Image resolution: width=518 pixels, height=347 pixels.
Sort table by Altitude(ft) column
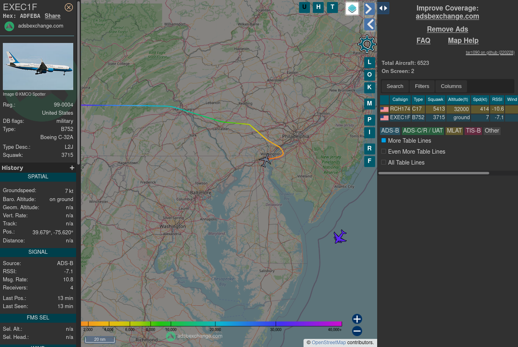tap(458, 100)
